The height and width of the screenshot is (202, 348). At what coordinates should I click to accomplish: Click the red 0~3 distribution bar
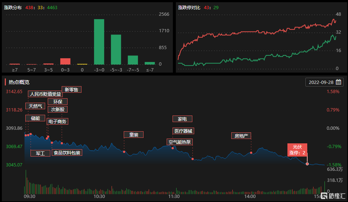point(65,61)
